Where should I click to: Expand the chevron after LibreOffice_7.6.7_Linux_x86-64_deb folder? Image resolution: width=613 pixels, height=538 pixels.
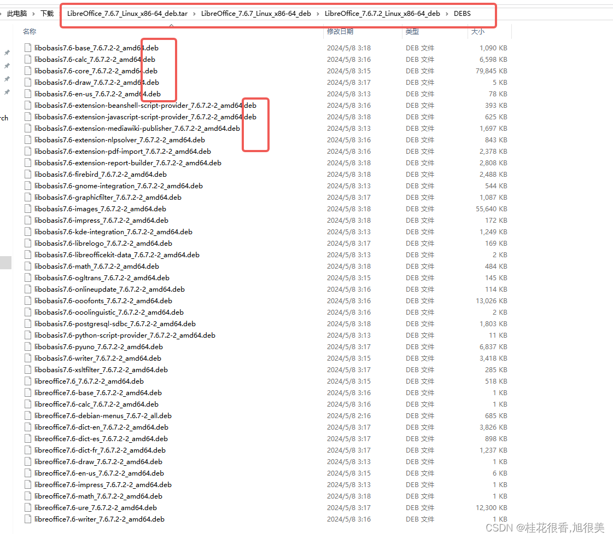coord(318,14)
